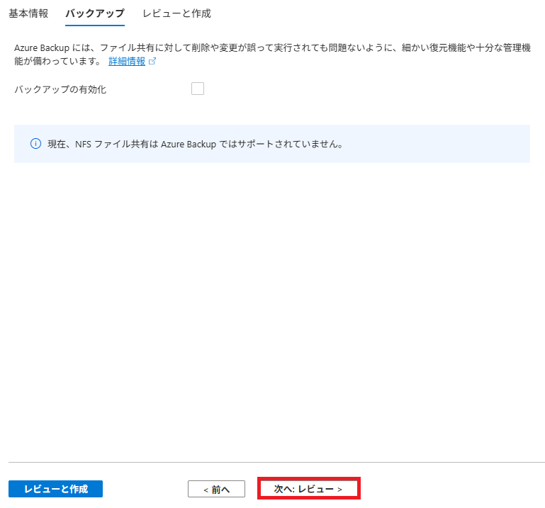
Task: Click the blue レビューと作成 button
Action: pos(55,489)
